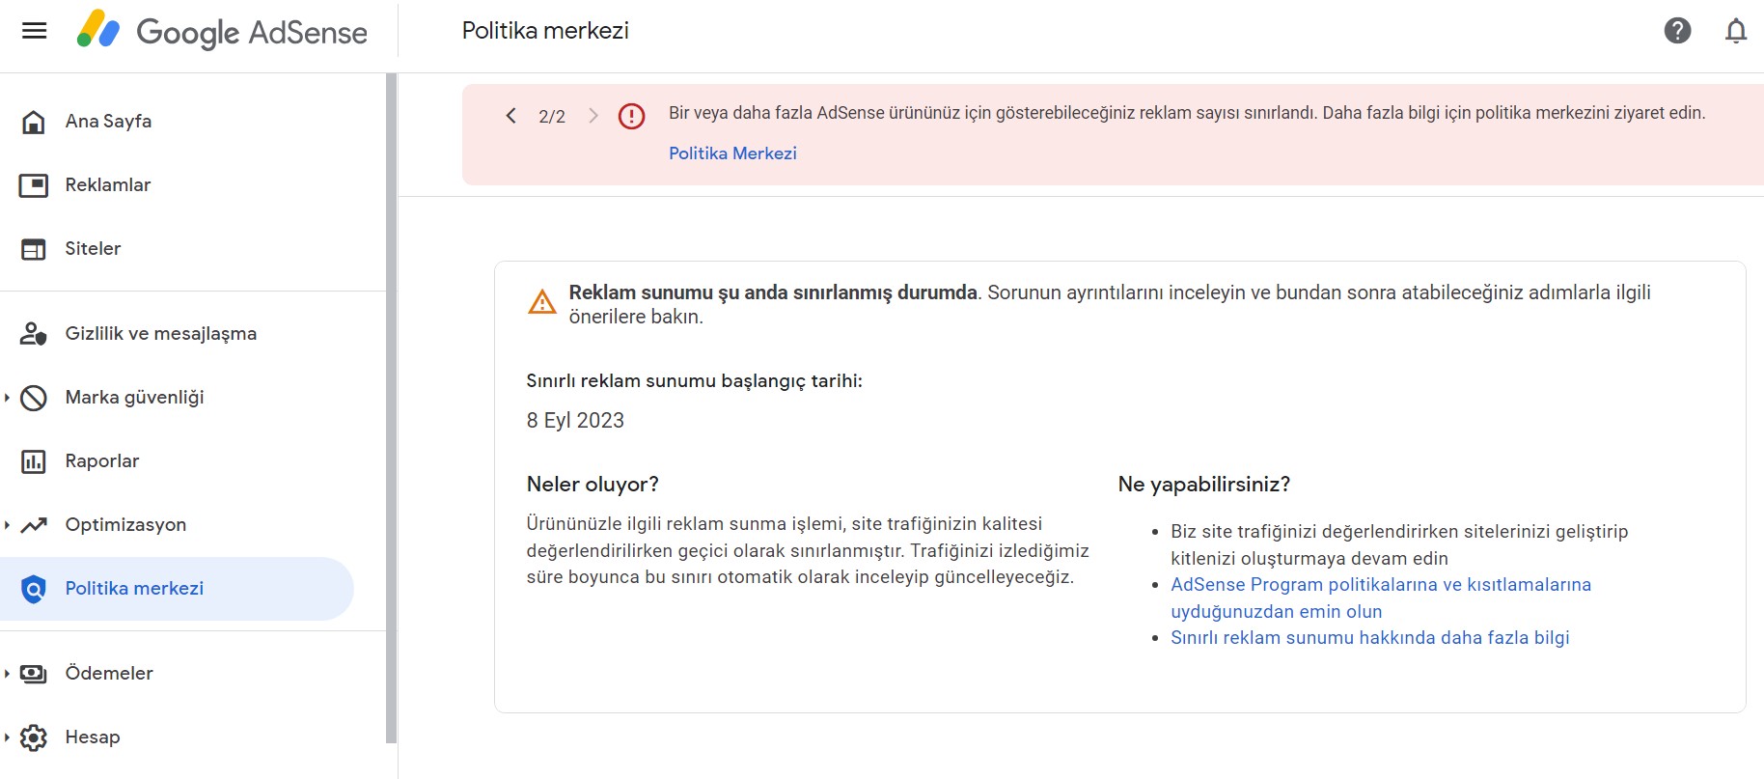This screenshot has width=1764, height=779.
Task: Click the Ana Sayfa home icon
Action: pos(34,122)
